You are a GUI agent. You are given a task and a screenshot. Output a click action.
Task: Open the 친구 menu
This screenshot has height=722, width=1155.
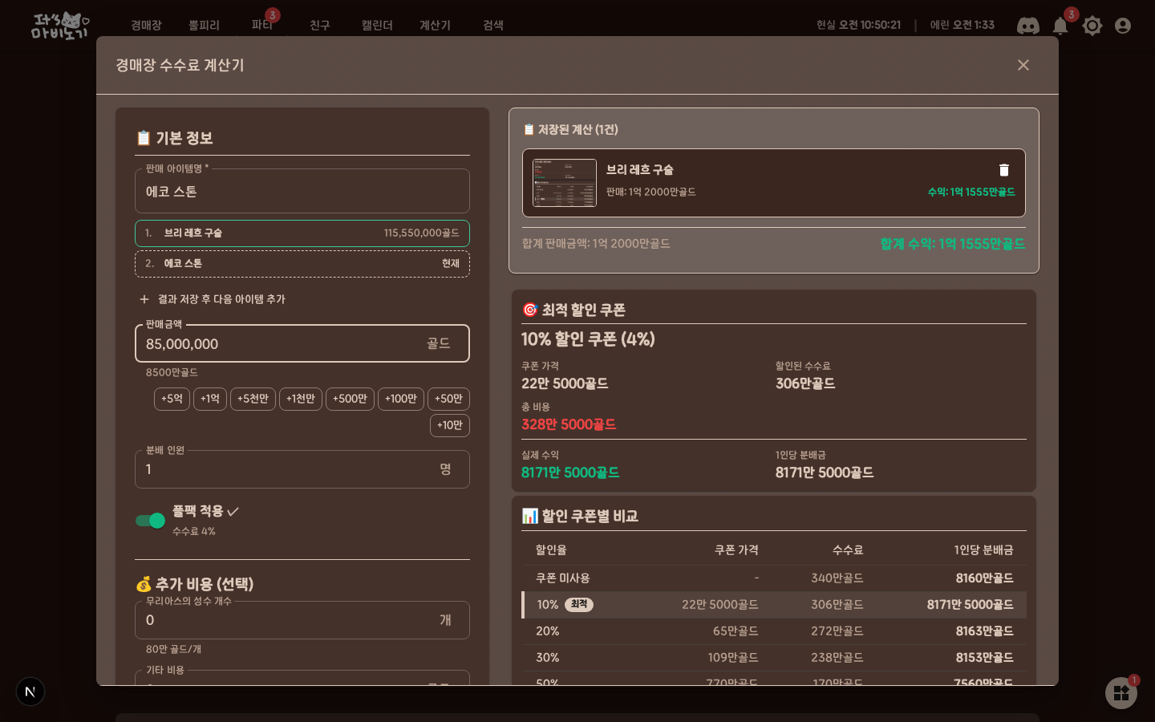320,26
